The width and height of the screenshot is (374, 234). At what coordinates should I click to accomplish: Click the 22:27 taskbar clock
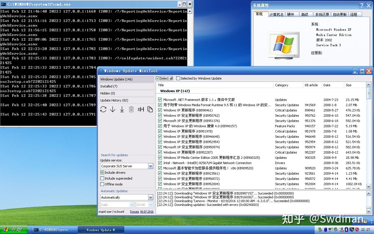tap(366, 230)
